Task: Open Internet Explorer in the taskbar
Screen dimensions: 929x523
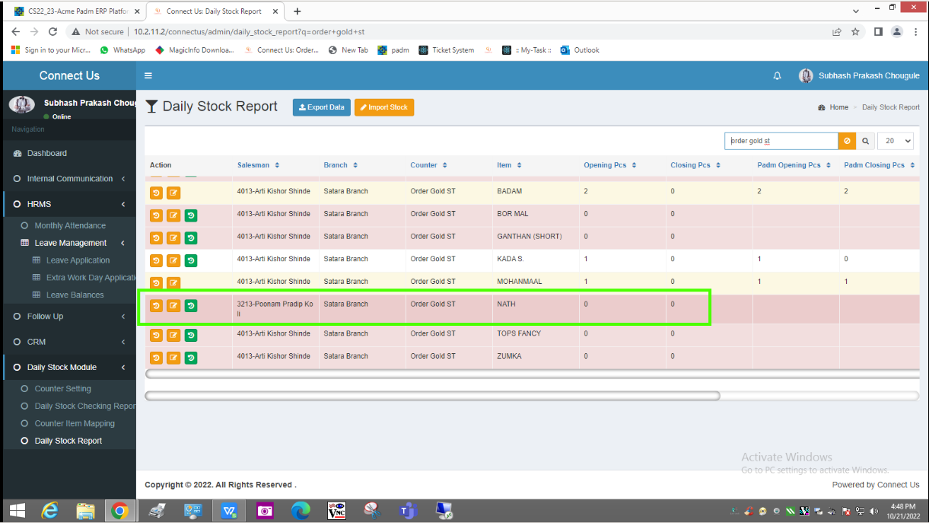Action: point(49,512)
